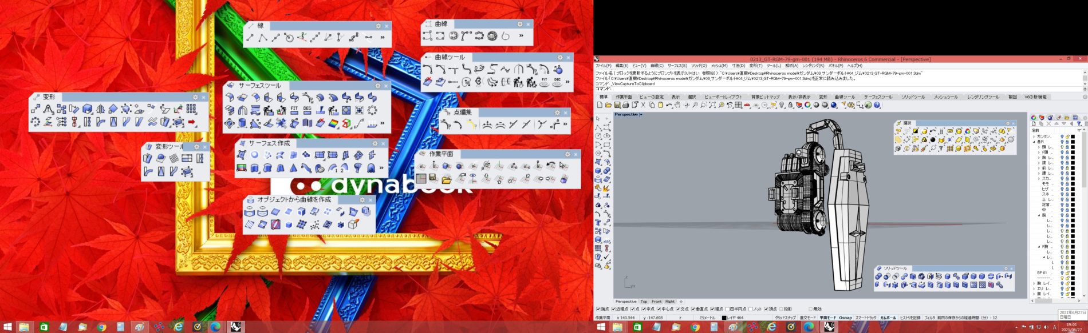Click the gear icon on 線 floating toolbar
The width and height of the screenshot is (1088, 333).
point(379,26)
